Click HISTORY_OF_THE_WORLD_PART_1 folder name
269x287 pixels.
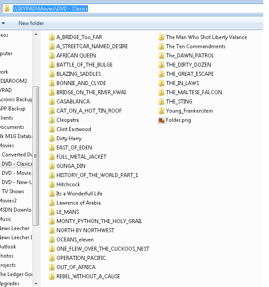[97, 175]
